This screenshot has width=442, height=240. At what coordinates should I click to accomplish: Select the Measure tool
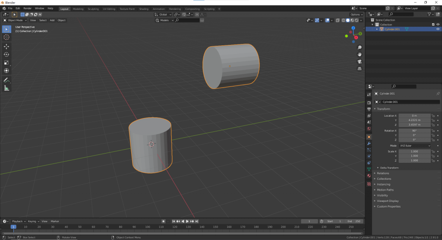[x=6, y=88]
